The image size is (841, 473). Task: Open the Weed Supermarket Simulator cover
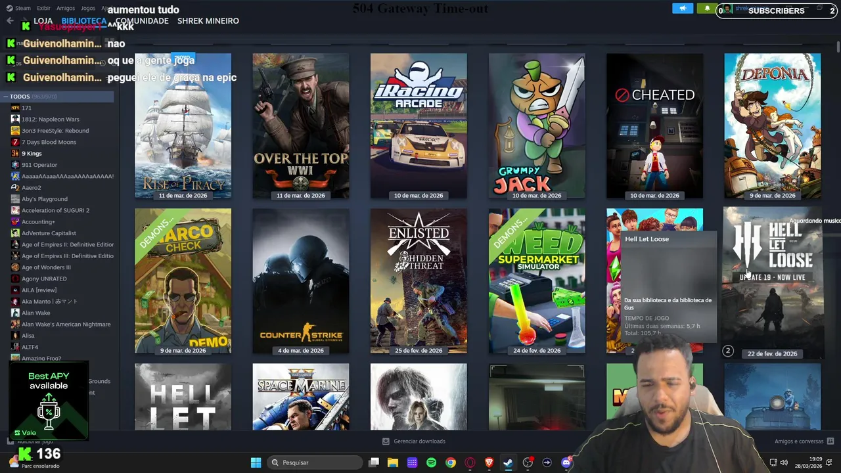tap(537, 281)
